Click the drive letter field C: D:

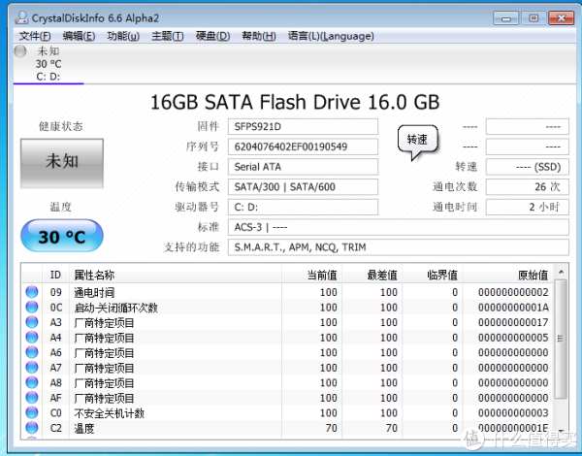coord(303,207)
